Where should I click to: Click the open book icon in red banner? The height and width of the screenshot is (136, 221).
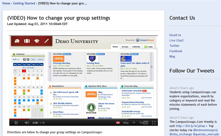(27, 41)
